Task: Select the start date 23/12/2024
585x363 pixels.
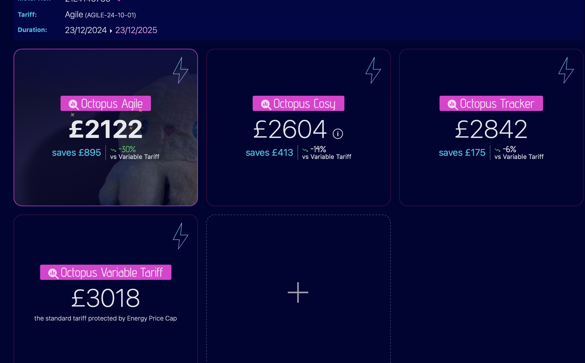Action: pos(86,30)
